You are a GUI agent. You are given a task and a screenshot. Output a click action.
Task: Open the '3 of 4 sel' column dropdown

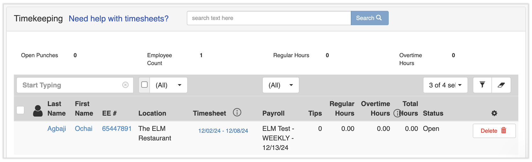pyautogui.click(x=445, y=85)
